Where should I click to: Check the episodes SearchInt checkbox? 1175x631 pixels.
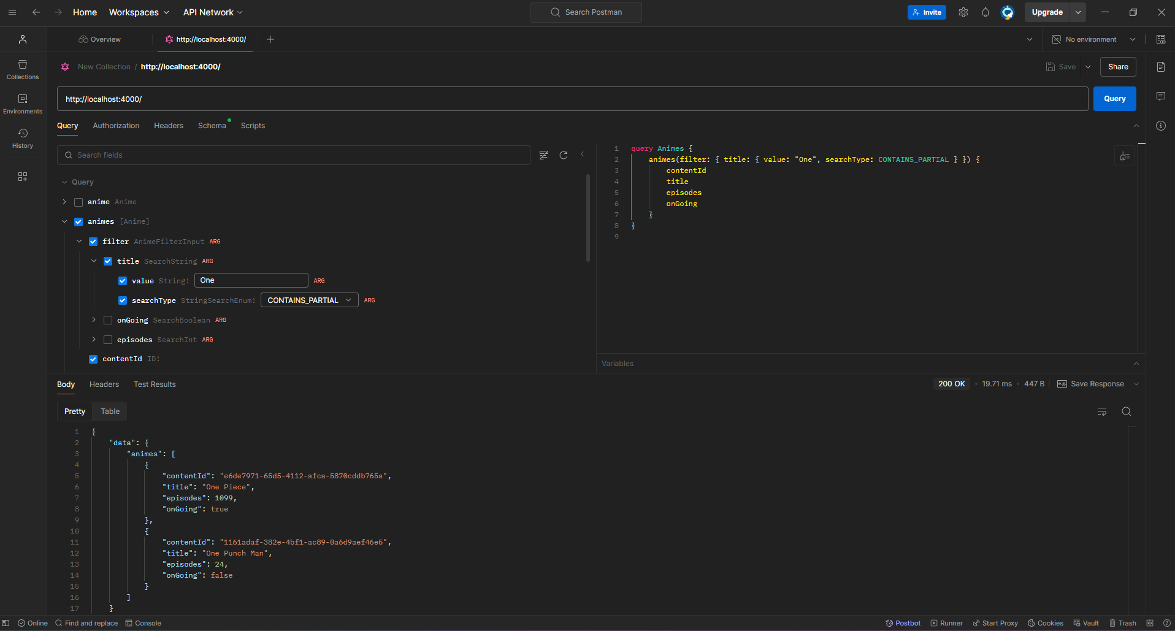108,340
